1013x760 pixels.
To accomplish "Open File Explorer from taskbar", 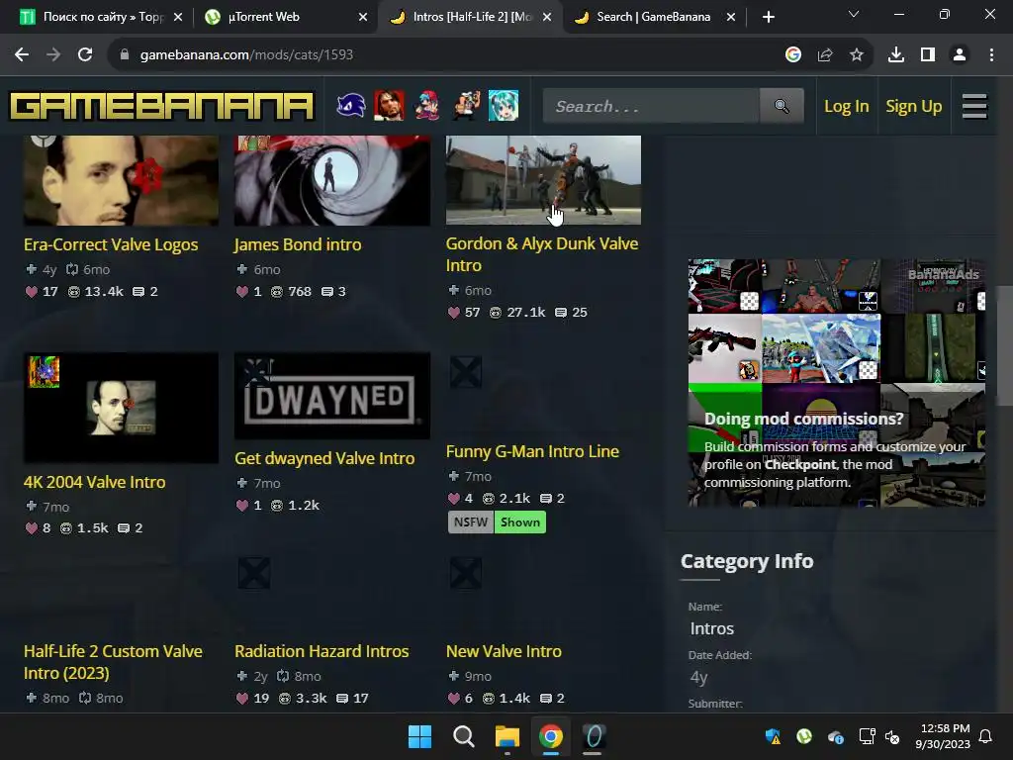I will click(x=507, y=736).
